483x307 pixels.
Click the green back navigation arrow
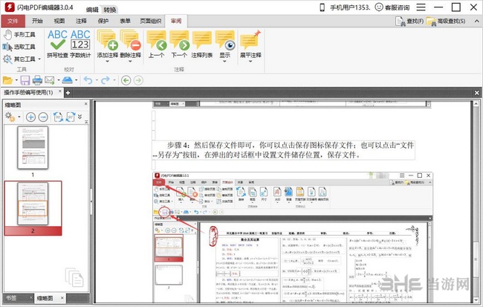click(126, 80)
